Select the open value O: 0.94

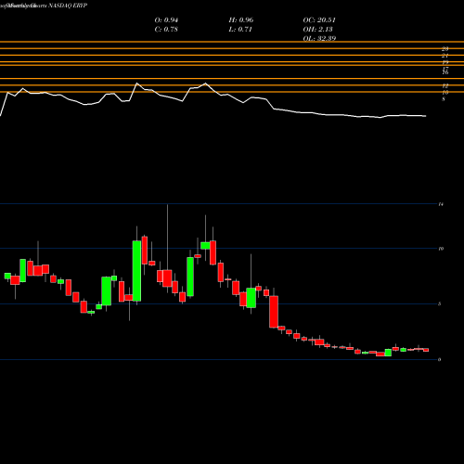[x=166, y=20]
